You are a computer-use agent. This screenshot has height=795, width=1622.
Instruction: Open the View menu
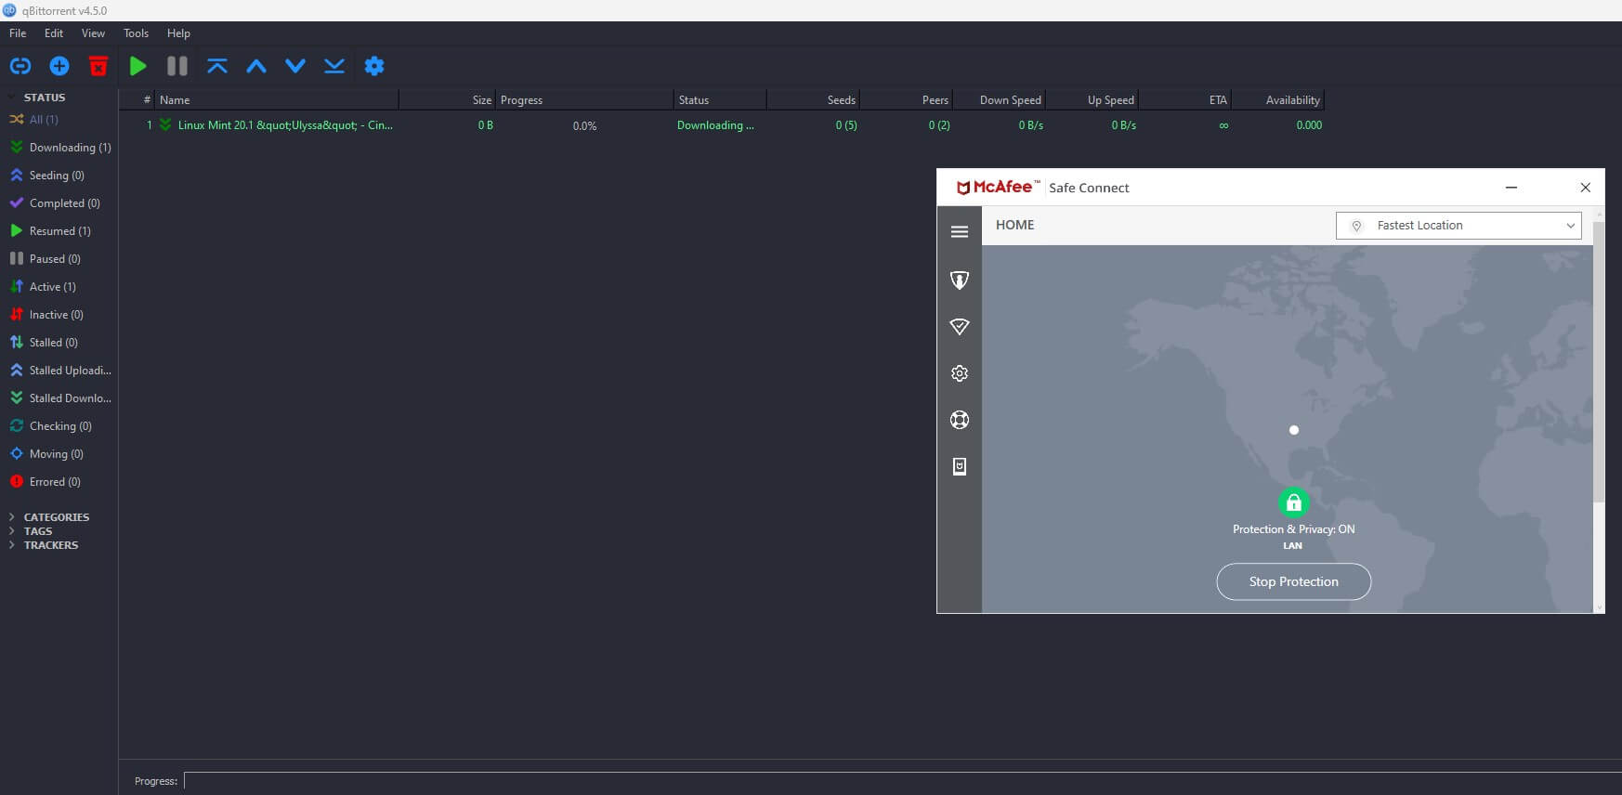coord(93,33)
